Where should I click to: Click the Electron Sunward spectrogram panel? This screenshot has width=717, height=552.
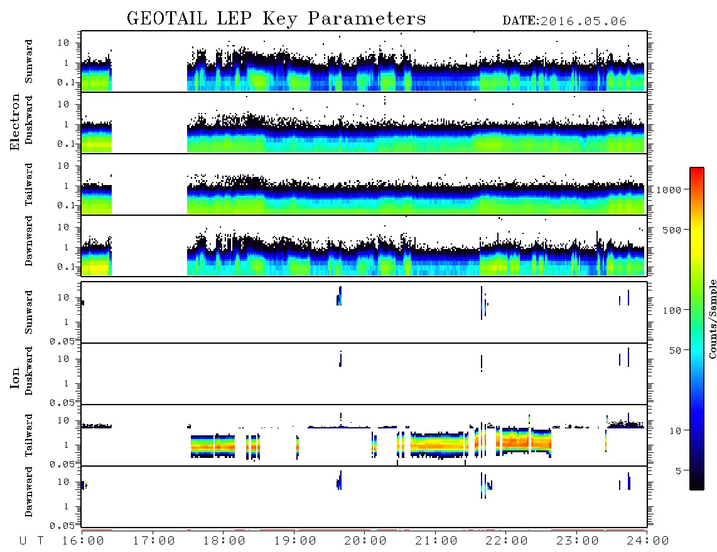click(x=364, y=61)
